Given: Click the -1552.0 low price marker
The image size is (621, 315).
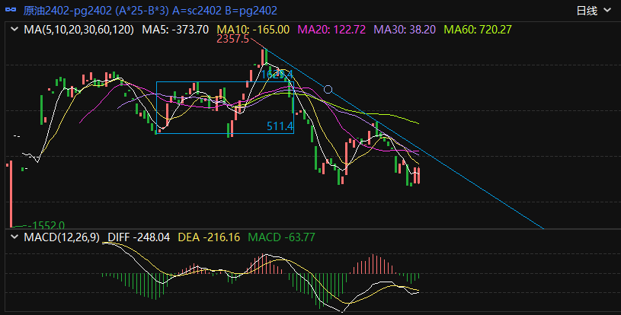Looking at the screenshot, I should (x=46, y=225).
